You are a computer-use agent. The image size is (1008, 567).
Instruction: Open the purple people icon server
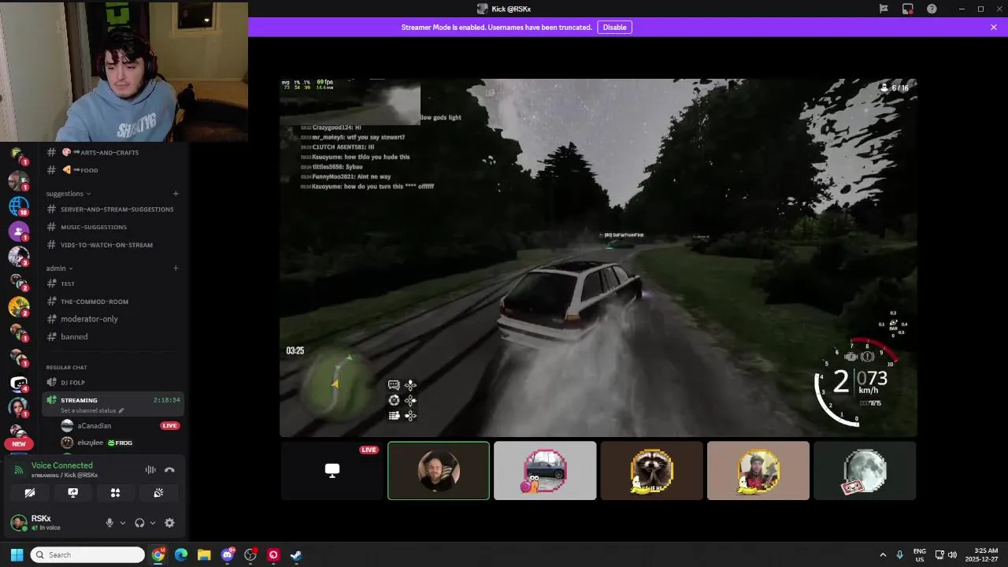pos(18,231)
